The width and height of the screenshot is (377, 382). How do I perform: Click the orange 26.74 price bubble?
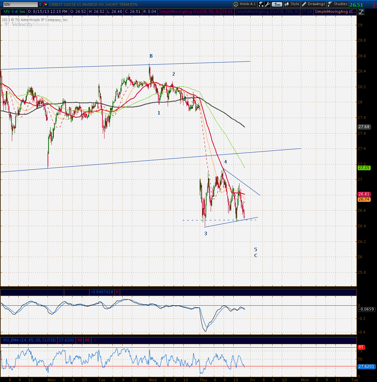tap(364, 199)
